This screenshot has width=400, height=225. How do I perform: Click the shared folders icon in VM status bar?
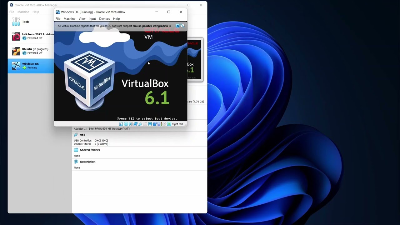(145, 124)
